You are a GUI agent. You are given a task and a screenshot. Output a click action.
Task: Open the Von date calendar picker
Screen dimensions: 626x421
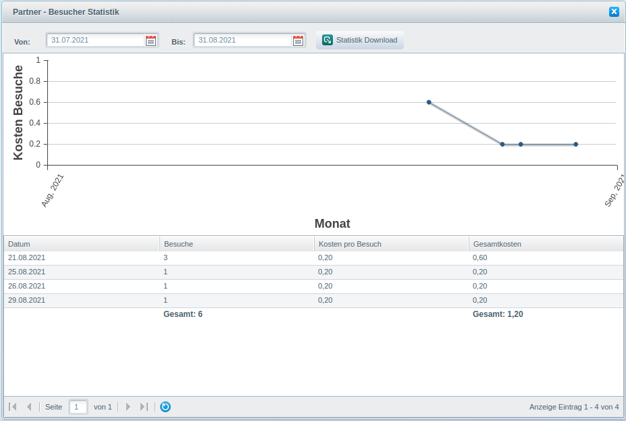point(151,41)
